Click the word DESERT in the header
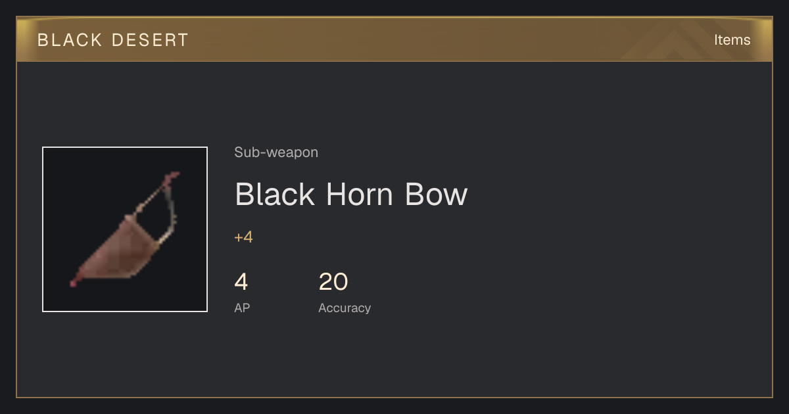This screenshot has height=414, width=789. tap(150, 40)
